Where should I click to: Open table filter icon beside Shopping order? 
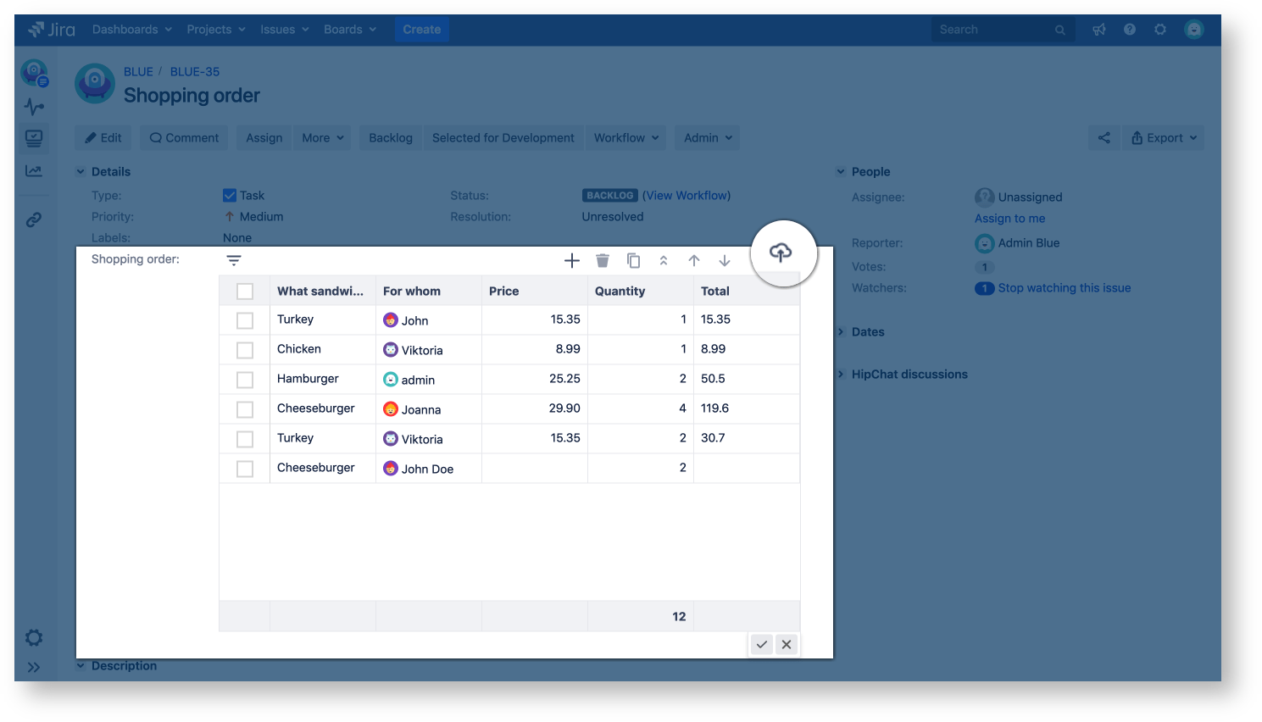(x=234, y=260)
